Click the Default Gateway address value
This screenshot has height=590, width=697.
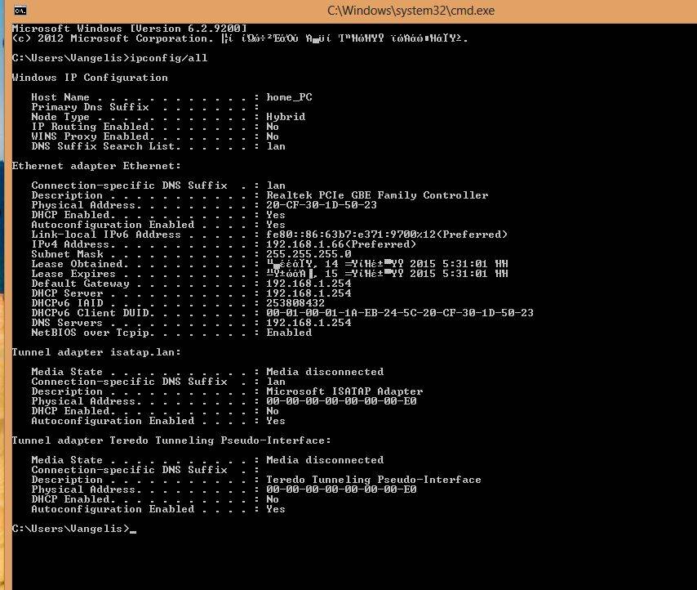click(x=309, y=284)
